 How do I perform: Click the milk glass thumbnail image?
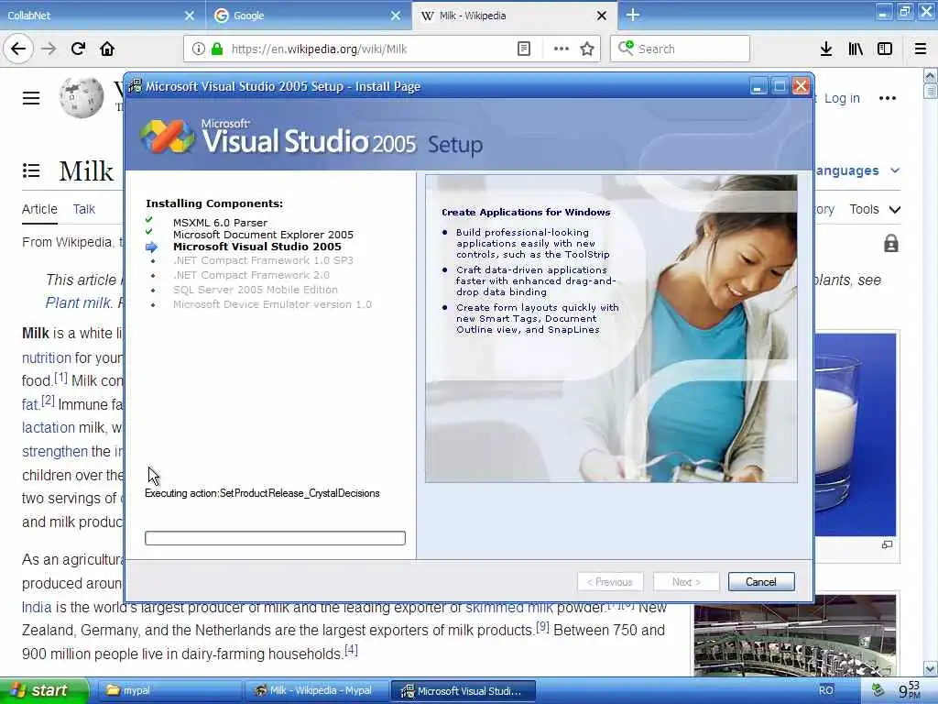(x=855, y=434)
